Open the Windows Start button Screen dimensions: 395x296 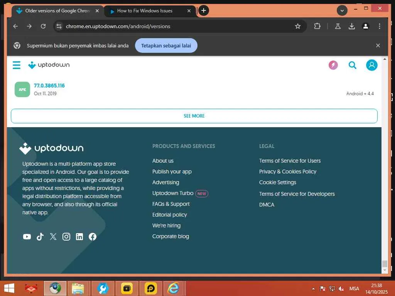9,288
